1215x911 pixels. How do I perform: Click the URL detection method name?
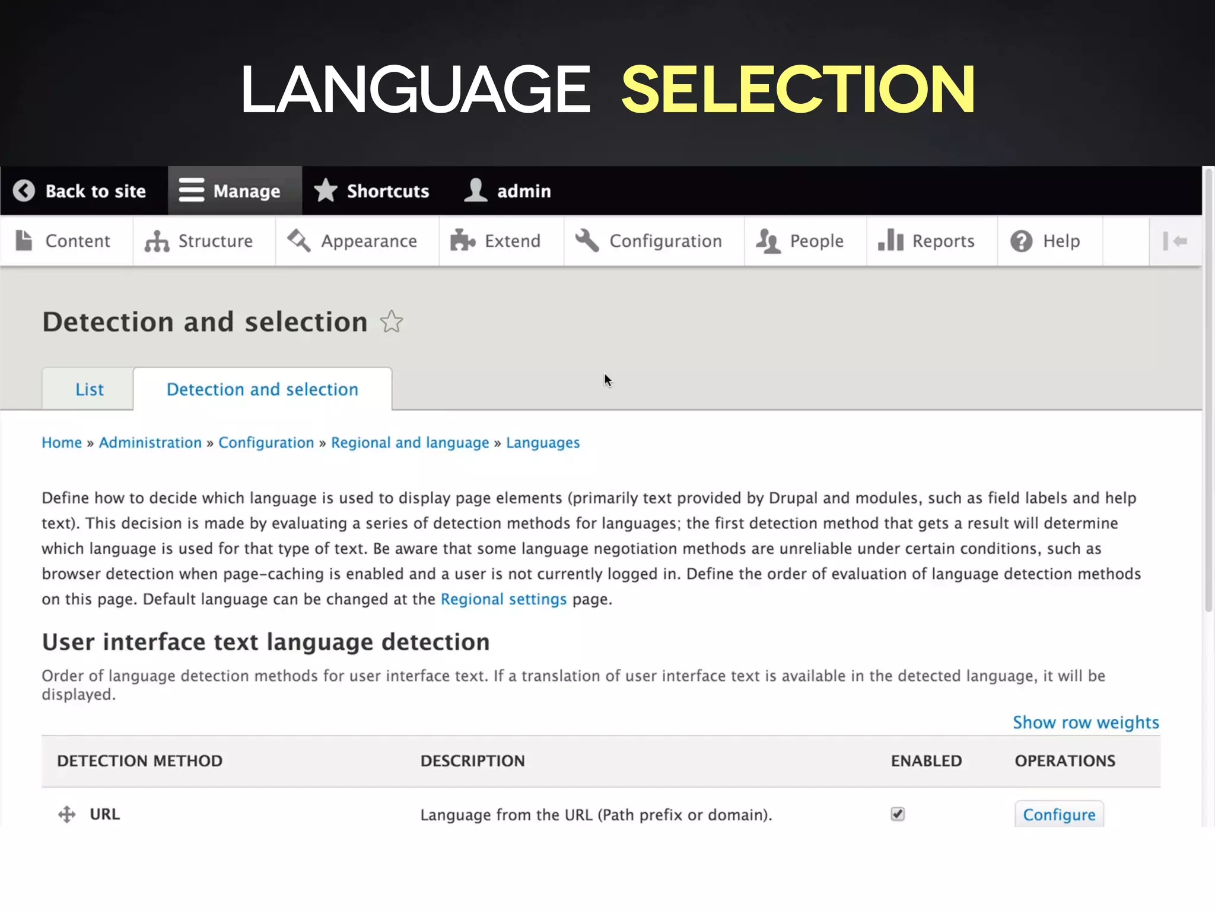pyautogui.click(x=104, y=814)
